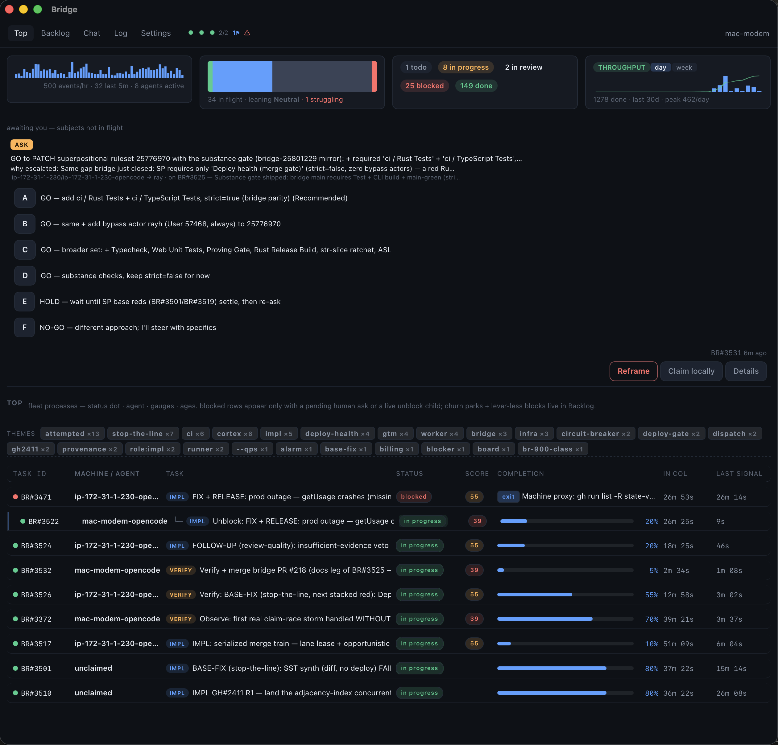Click the red status dot for BR#3471
The height and width of the screenshot is (745, 778).
click(15, 497)
